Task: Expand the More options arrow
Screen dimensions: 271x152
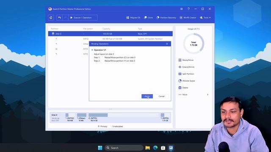Action: point(207,95)
